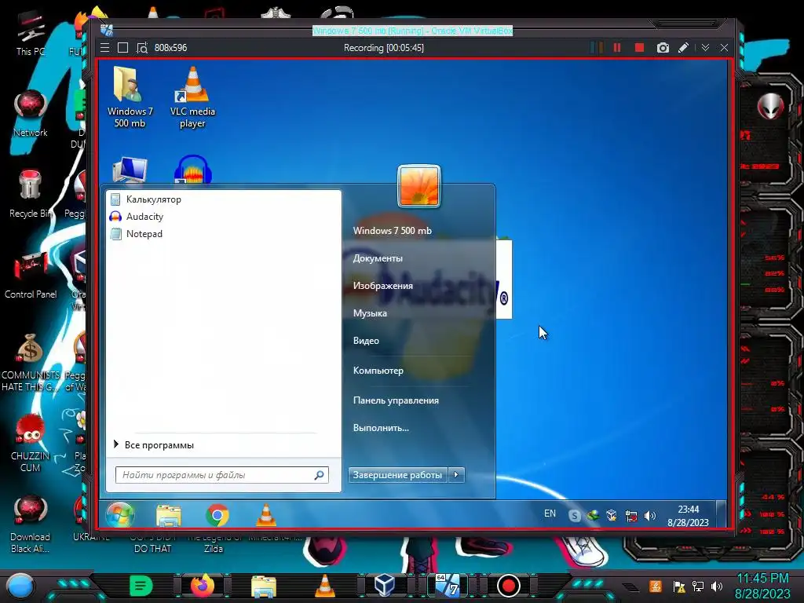Open the host clock showing 11:45 PM
Image resolution: width=804 pixels, height=603 pixels.
click(x=762, y=586)
